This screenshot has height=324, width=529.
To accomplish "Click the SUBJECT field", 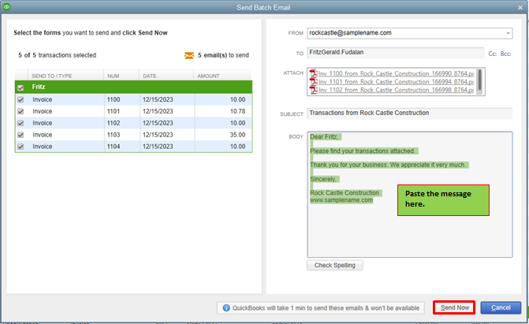I will point(410,113).
